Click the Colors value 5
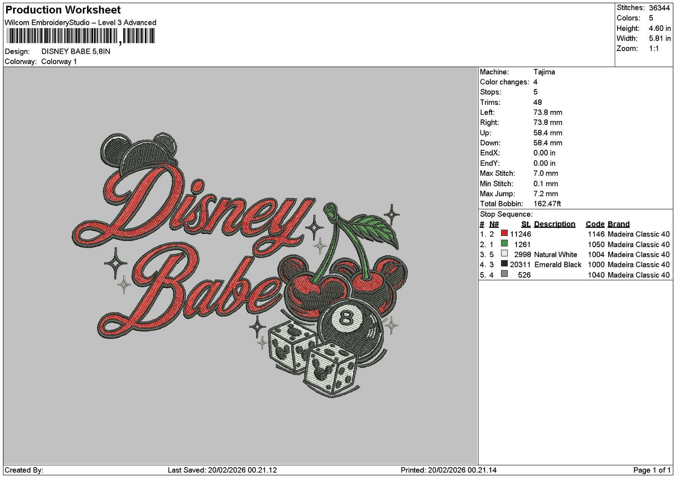Image resolution: width=676 pixels, height=478 pixels. point(651,18)
